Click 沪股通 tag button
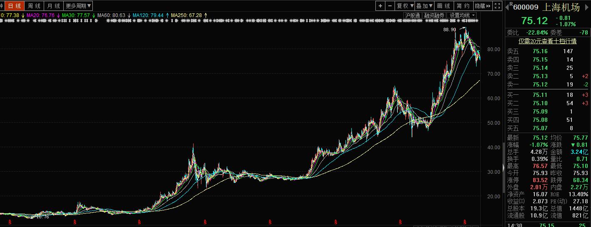The width and height of the screenshot is (591, 227). [412, 15]
